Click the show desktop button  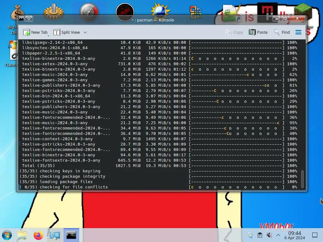click(x=315, y=235)
